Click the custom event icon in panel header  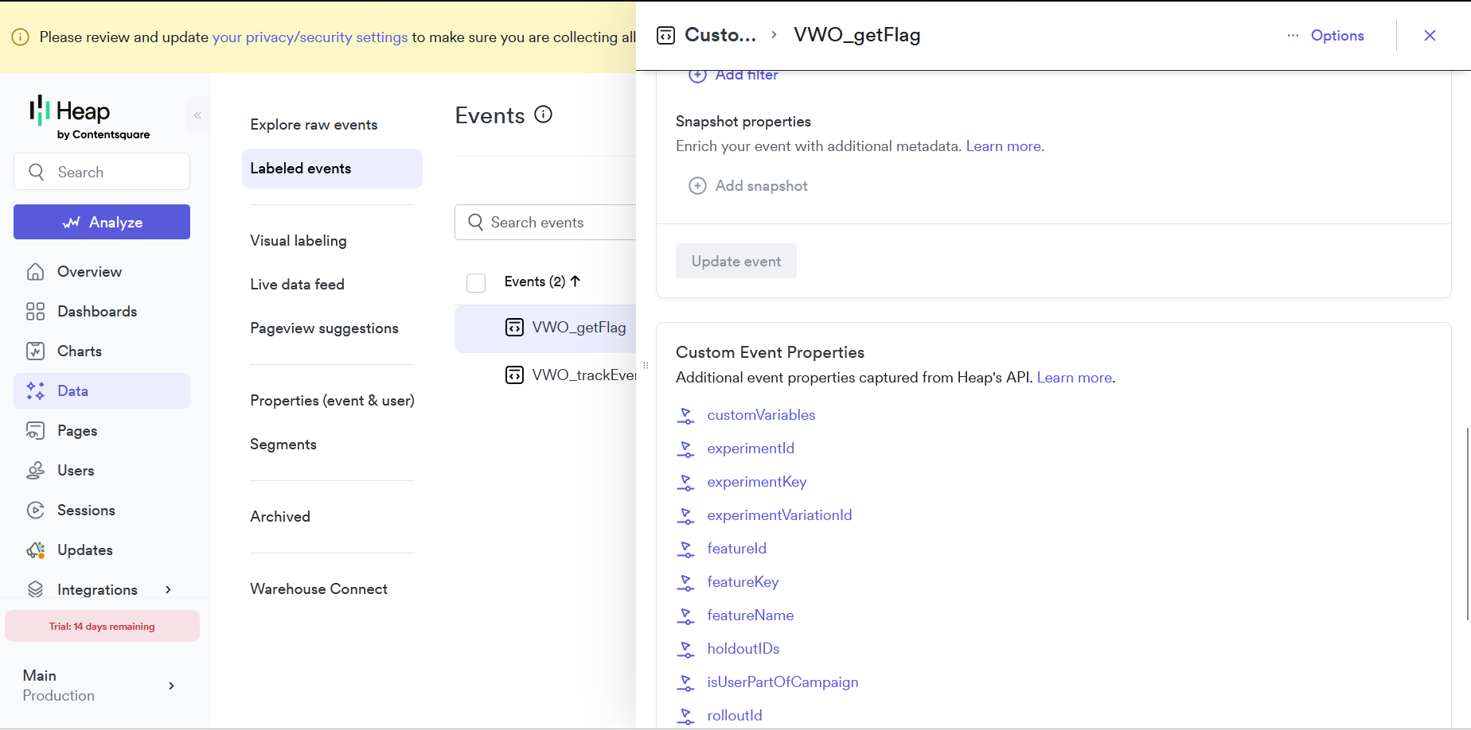click(666, 35)
